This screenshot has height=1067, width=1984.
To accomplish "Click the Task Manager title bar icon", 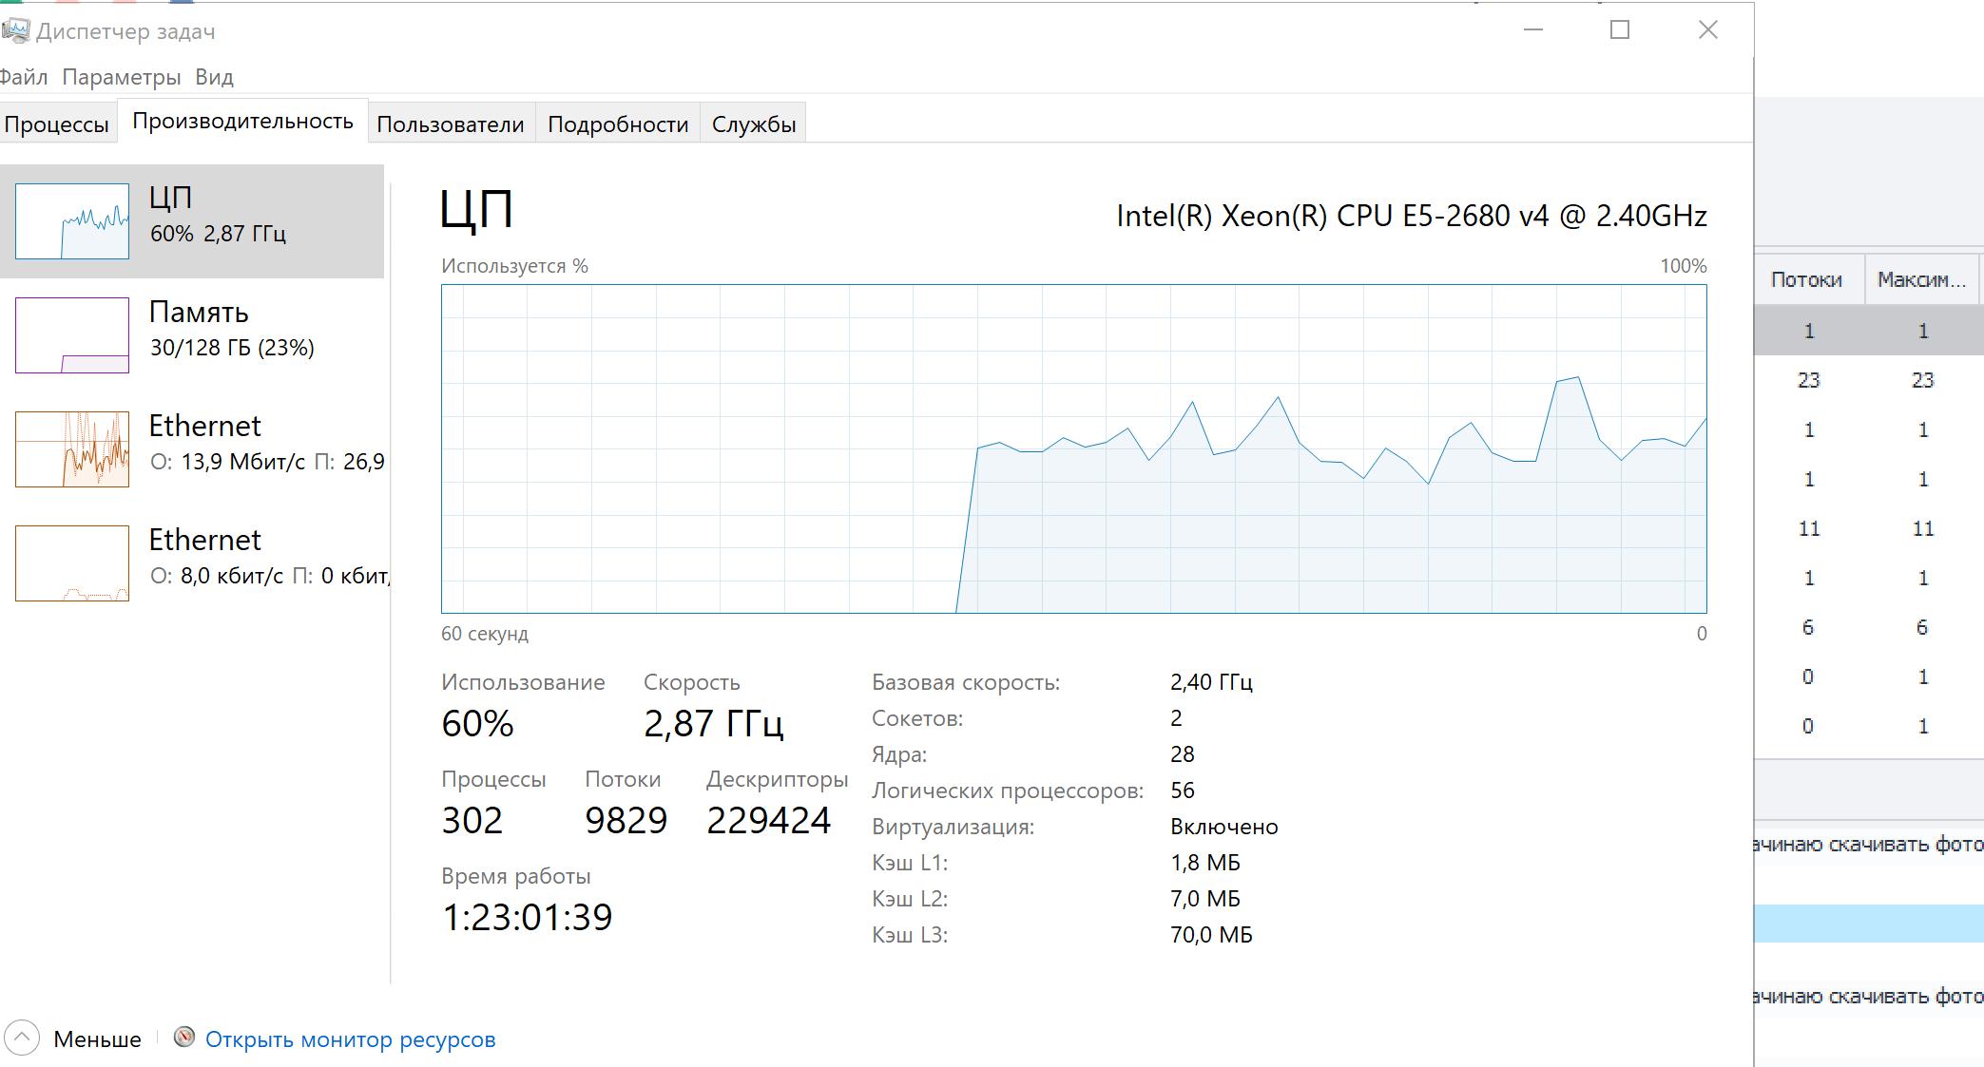I will 14,30.
